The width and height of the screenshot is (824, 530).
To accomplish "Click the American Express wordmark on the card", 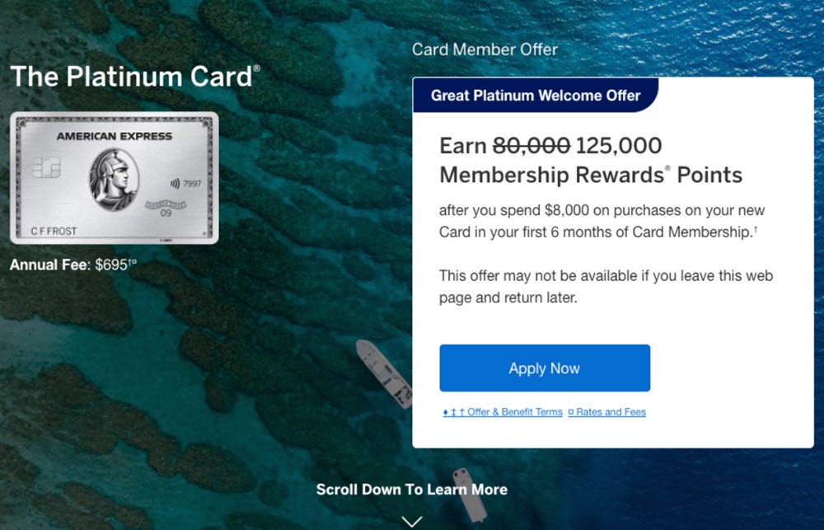I will (x=114, y=136).
